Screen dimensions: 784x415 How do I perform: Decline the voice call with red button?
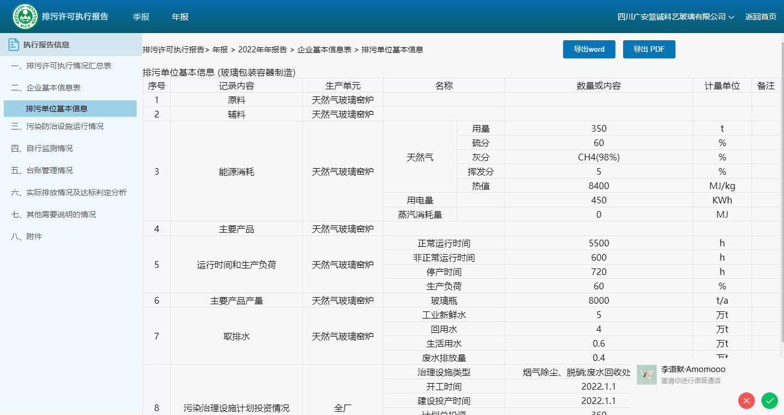click(747, 401)
